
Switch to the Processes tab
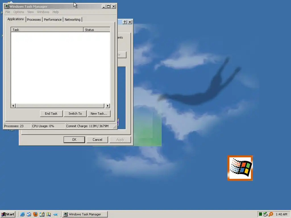(34, 20)
